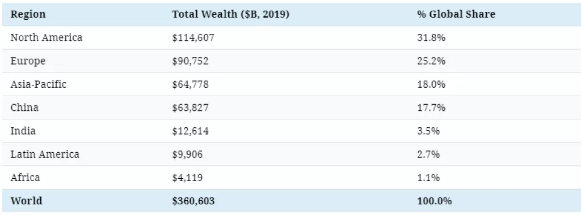Select the Latin America row label
Image resolution: width=581 pixels, height=215 pixels.
click(x=45, y=154)
